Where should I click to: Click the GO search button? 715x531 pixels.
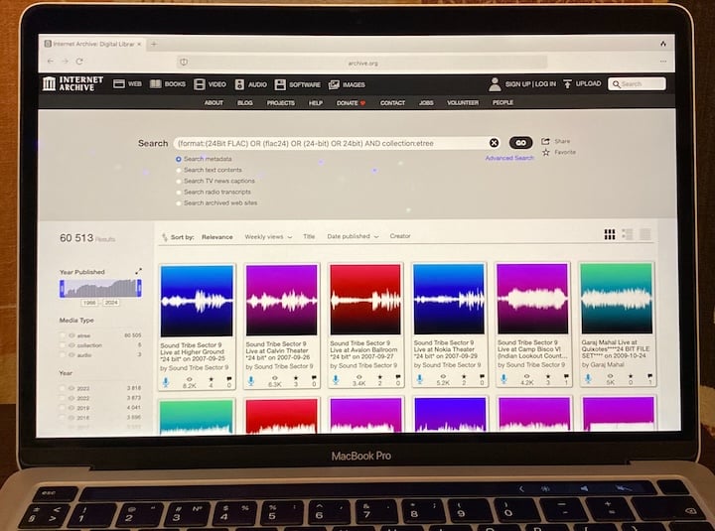(x=520, y=143)
